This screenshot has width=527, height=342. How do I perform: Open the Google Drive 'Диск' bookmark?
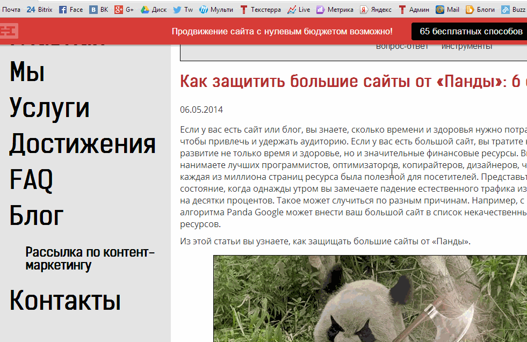pyautogui.click(x=154, y=9)
